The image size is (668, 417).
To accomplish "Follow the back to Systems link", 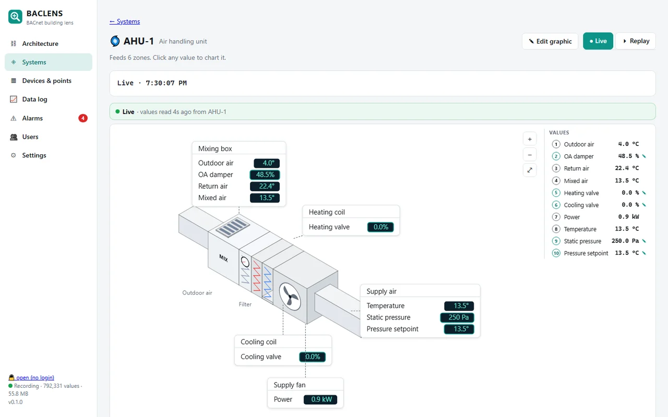I will point(125,21).
